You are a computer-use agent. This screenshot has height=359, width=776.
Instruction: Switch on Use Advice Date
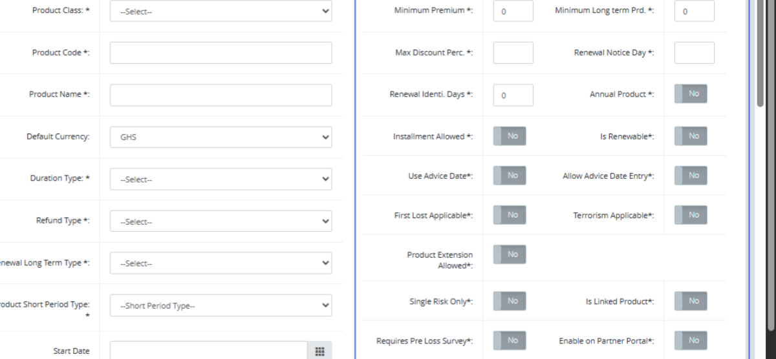click(x=510, y=176)
